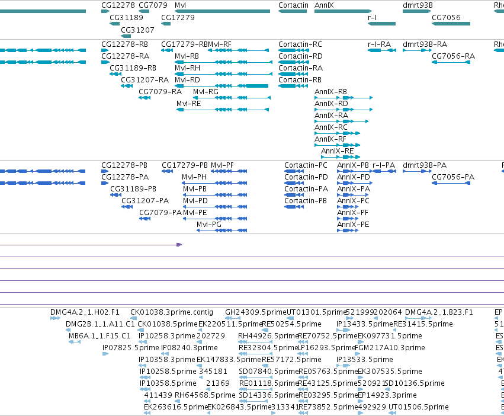The height and width of the screenshot is (416, 504).
Task: Click the CG12278-PB protein label
Action: 124,165
